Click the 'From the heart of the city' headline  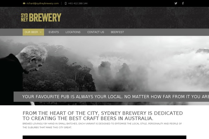[x=103, y=116]
